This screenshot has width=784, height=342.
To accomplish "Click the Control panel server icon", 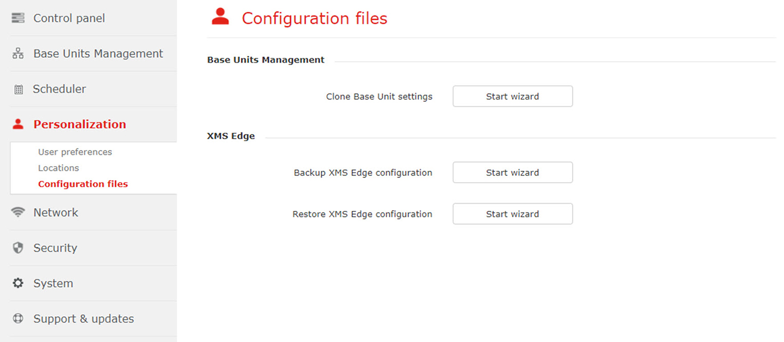I will tap(18, 18).
